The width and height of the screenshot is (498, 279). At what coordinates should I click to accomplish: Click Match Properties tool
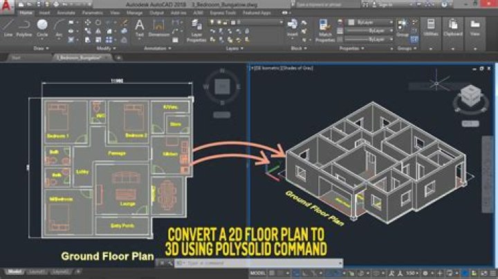click(x=325, y=30)
